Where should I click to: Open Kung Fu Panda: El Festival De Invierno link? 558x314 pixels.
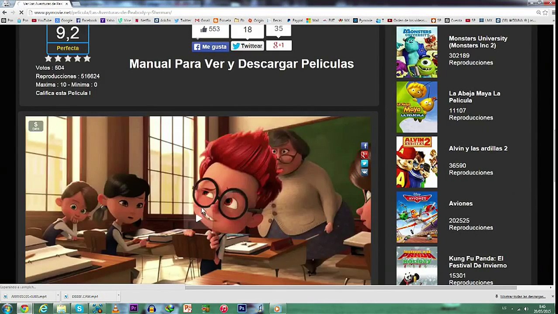(x=478, y=262)
